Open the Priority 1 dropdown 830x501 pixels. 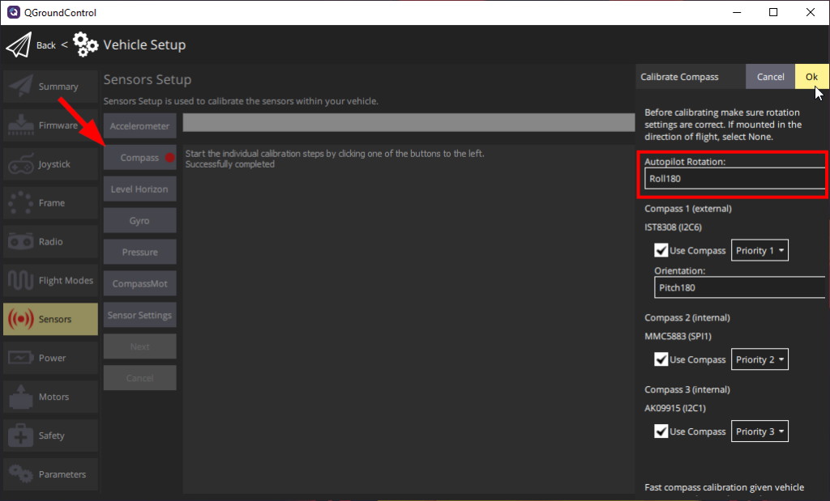[x=759, y=251]
